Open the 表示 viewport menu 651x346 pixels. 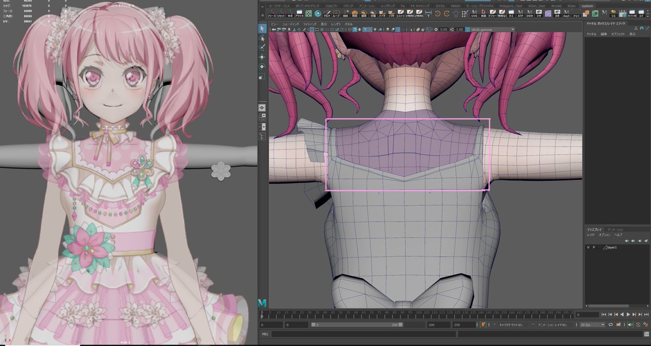324,24
